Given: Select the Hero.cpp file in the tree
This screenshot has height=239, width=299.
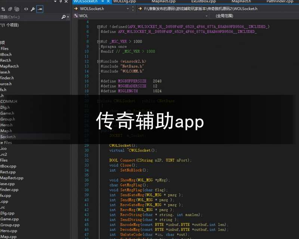Looking at the screenshot, I should [9, 231].
